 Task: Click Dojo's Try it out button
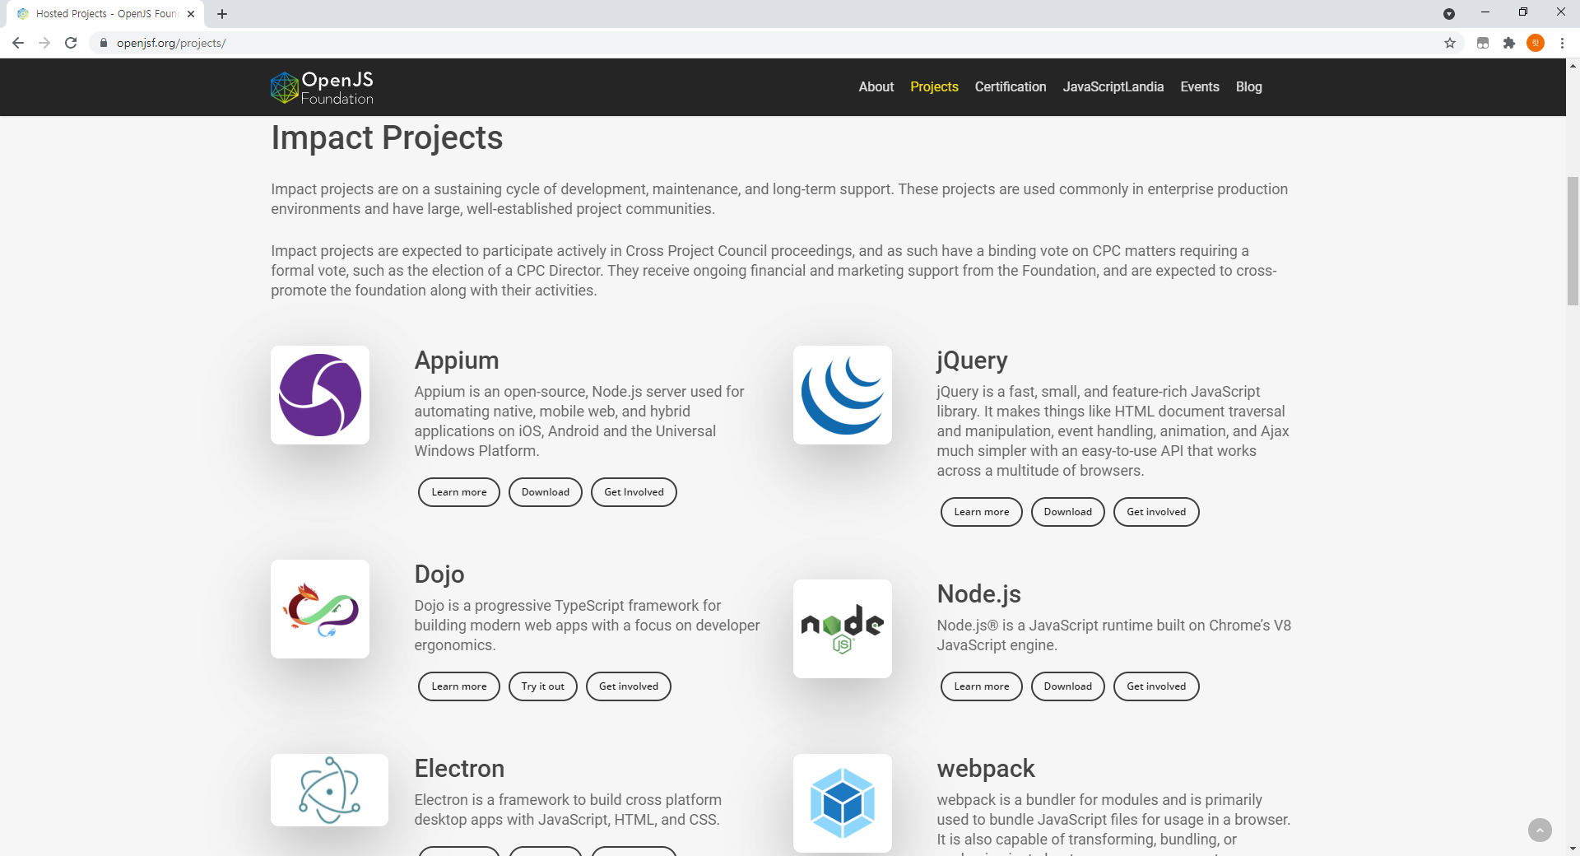point(543,686)
